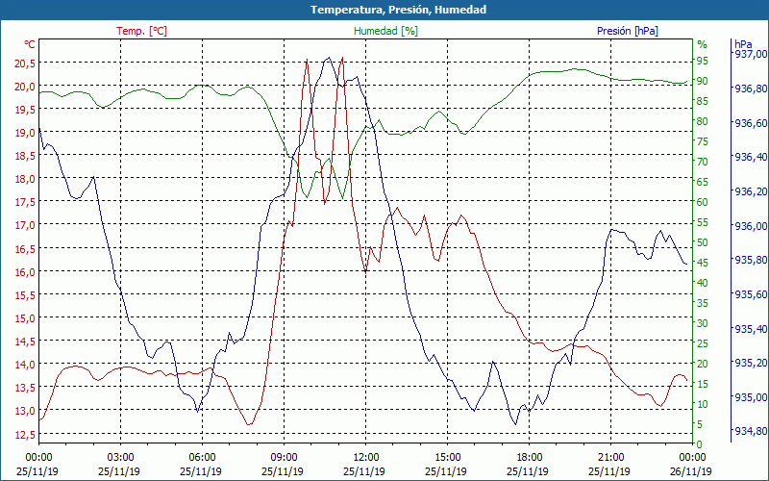Click the 03:00 time axis label
Viewport: 769px width, 481px height.
click(x=121, y=458)
